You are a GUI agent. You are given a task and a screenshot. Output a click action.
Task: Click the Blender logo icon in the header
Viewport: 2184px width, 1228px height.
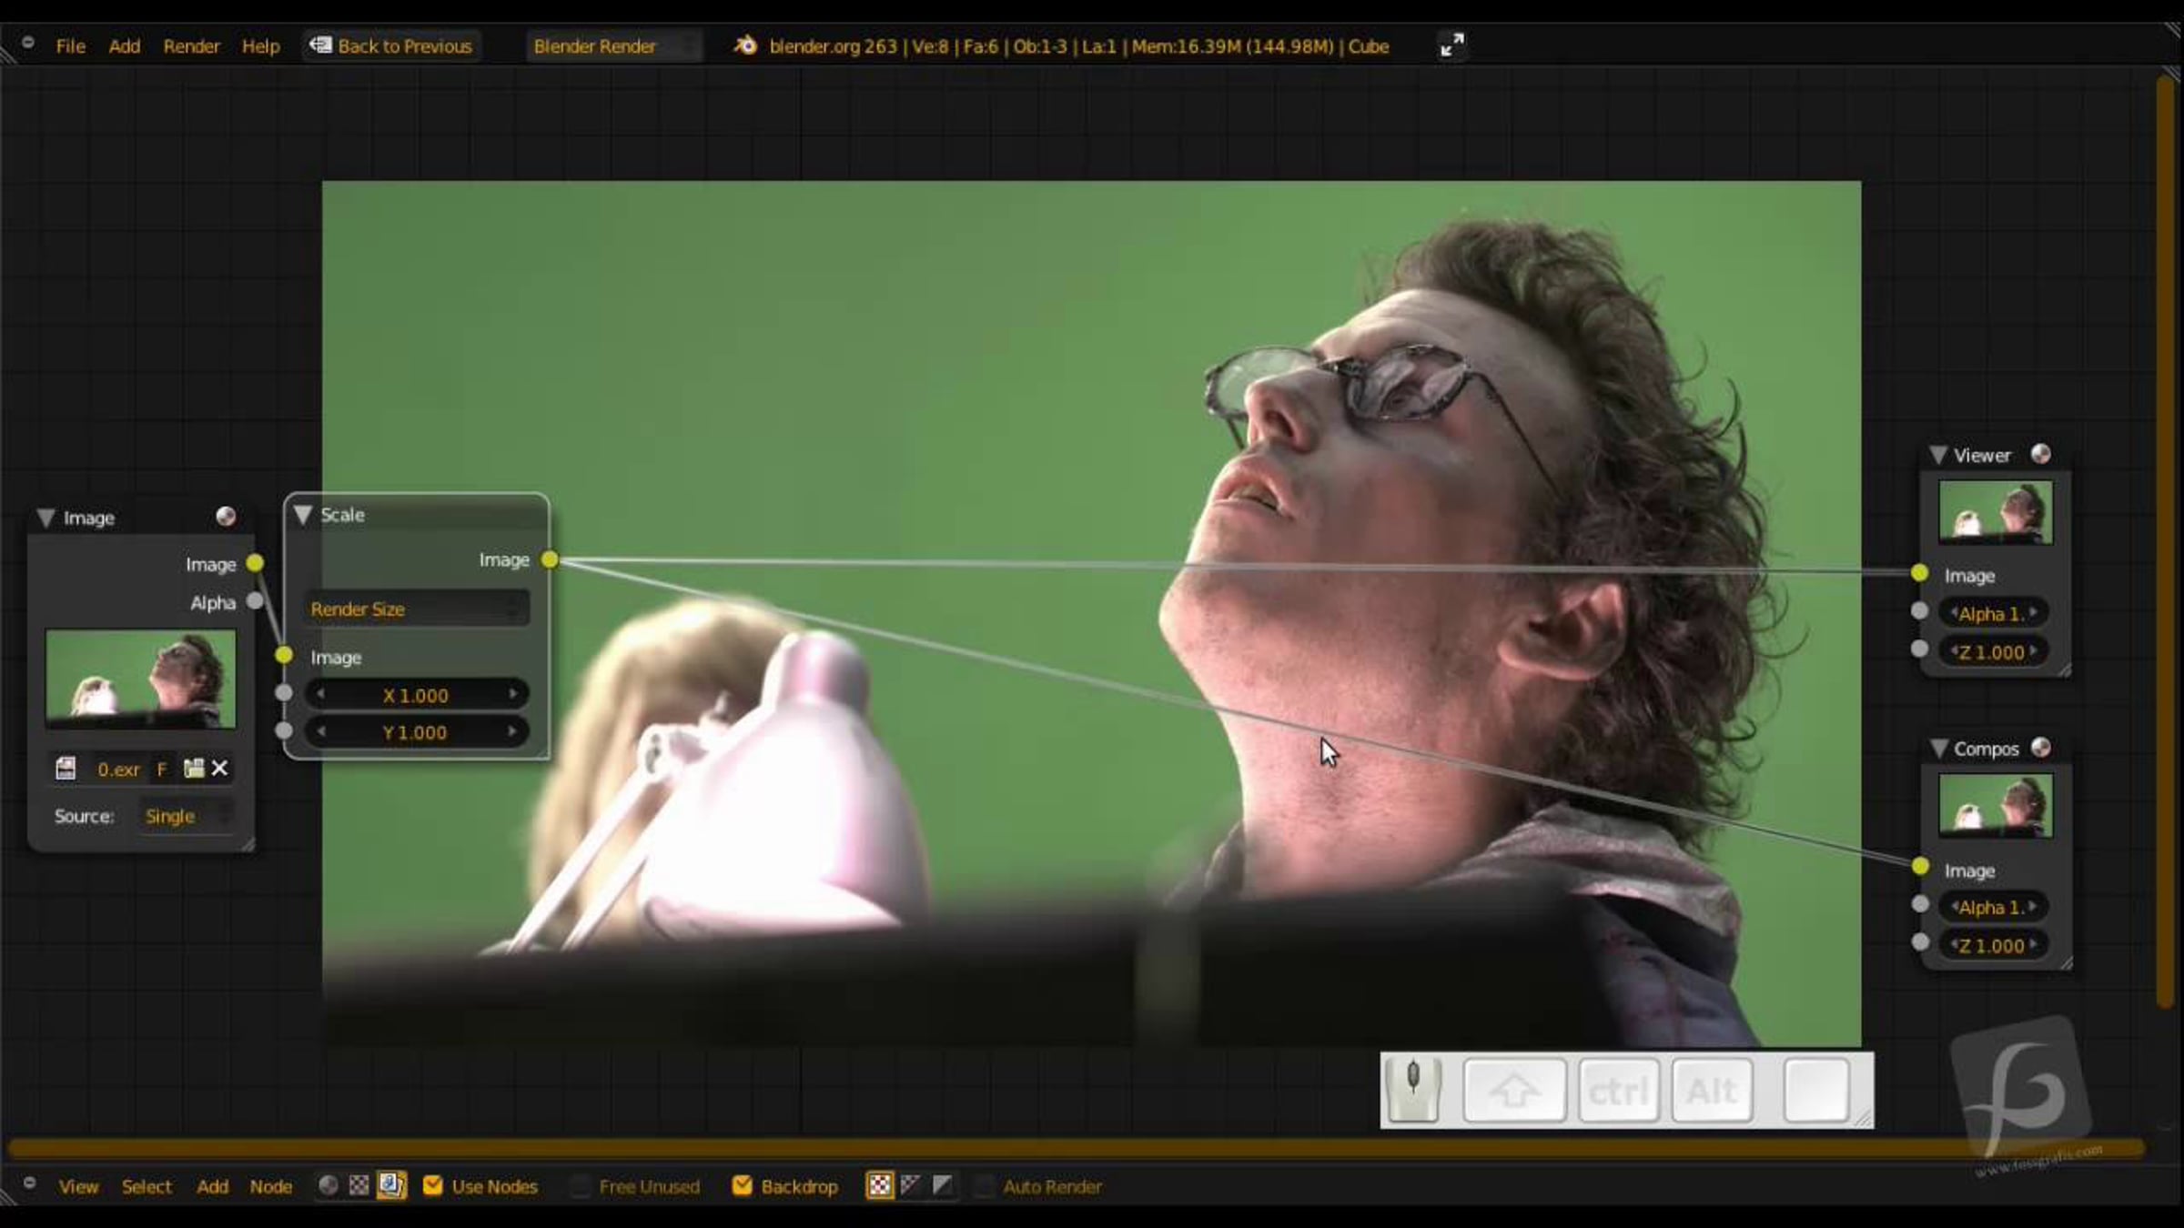(x=745, y=45)
